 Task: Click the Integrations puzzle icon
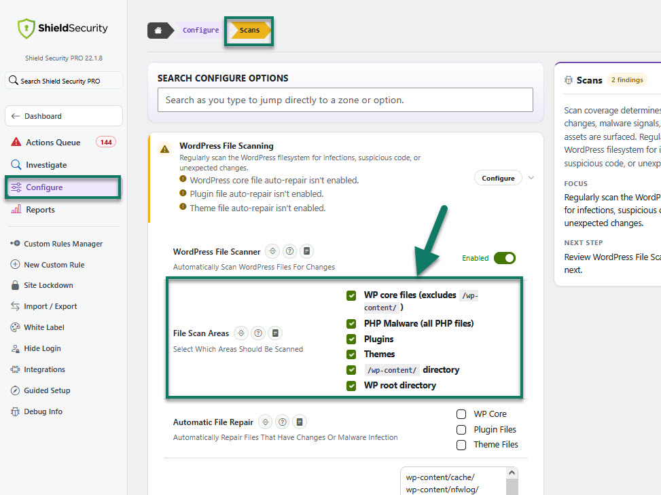click(15, 369)
